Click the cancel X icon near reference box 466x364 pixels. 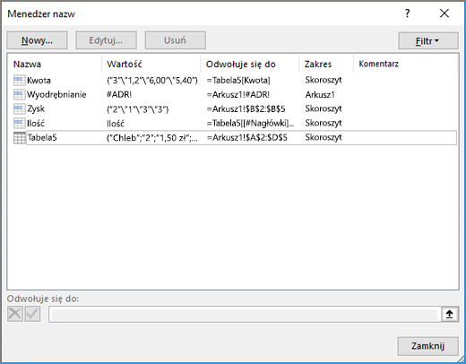[15, 314]
